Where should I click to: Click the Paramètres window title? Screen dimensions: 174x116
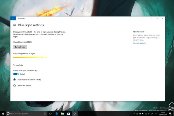(21, 18)
